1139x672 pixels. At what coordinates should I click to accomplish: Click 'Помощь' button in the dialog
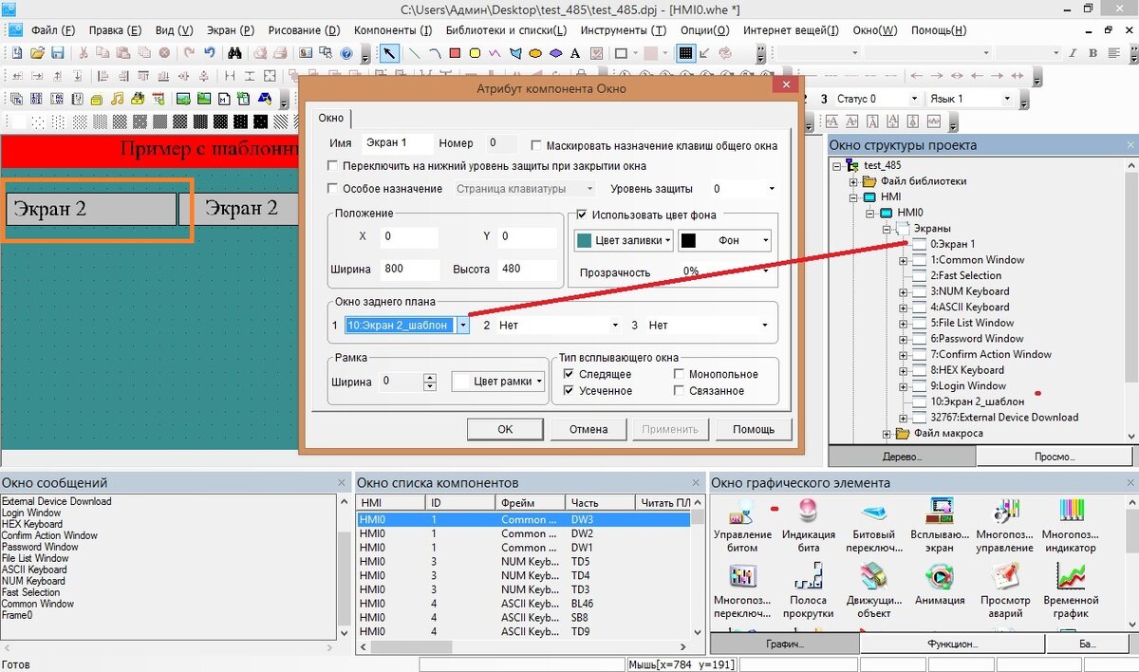pos(754,429)
